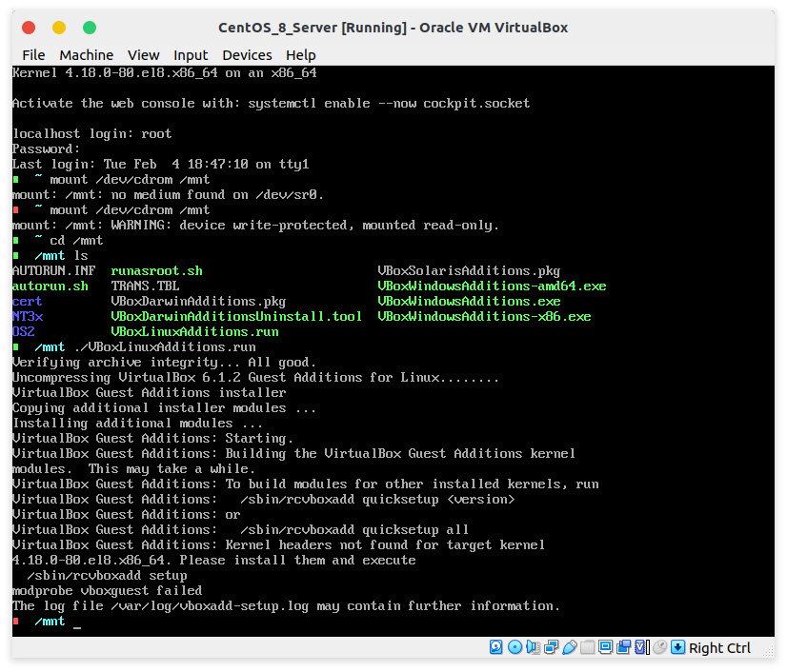Click the 'Verifying archive integrity... All good.' line

tap(164, 362)
